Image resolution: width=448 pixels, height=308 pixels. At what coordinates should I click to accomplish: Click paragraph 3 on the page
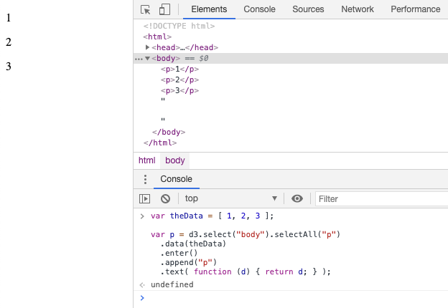[9, 66]
